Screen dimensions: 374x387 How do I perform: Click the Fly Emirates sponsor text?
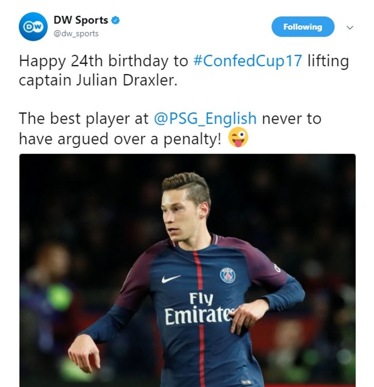click(200, 308)
